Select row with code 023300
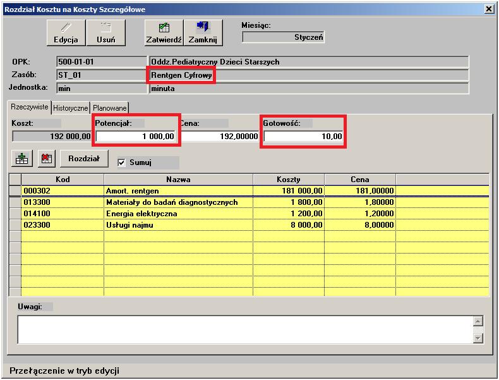 click(63, 225)
